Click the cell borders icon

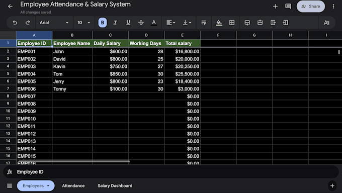pos(232,23)
